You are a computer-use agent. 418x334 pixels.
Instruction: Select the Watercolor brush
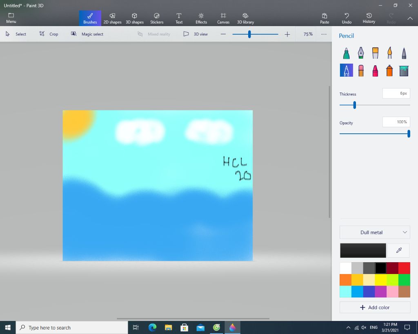click(389, 53)
